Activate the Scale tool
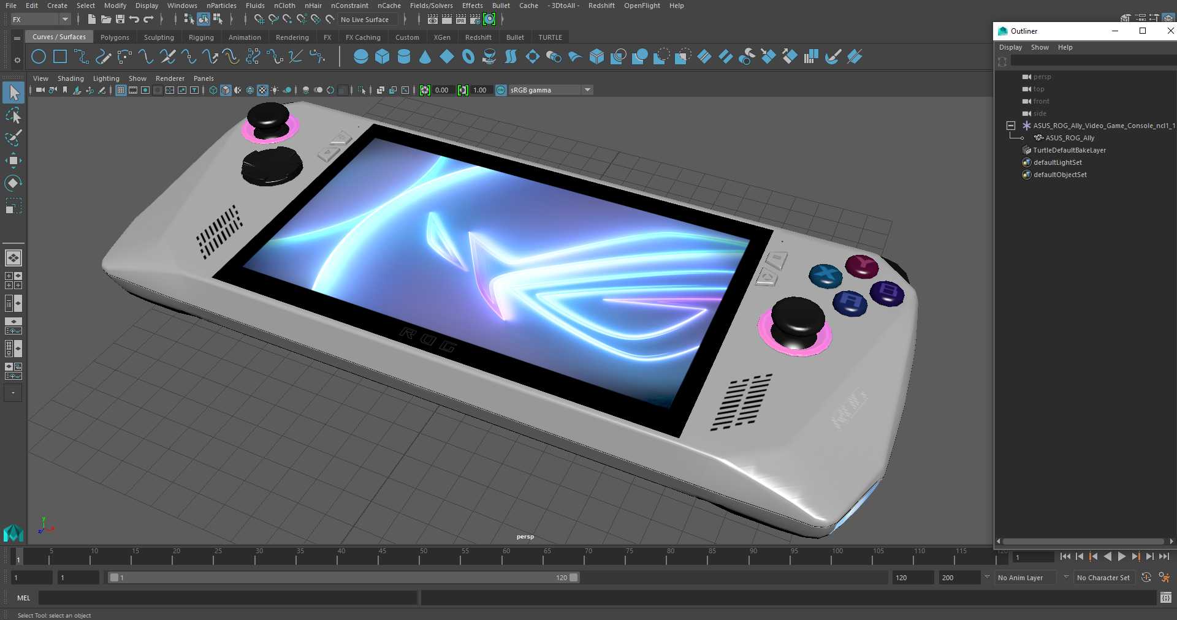The width and height of the screenshot is (1177, 620). [x=13, y=205]
